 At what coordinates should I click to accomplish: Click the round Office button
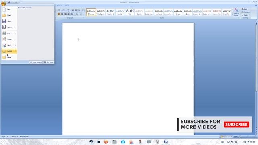(4, 3)
